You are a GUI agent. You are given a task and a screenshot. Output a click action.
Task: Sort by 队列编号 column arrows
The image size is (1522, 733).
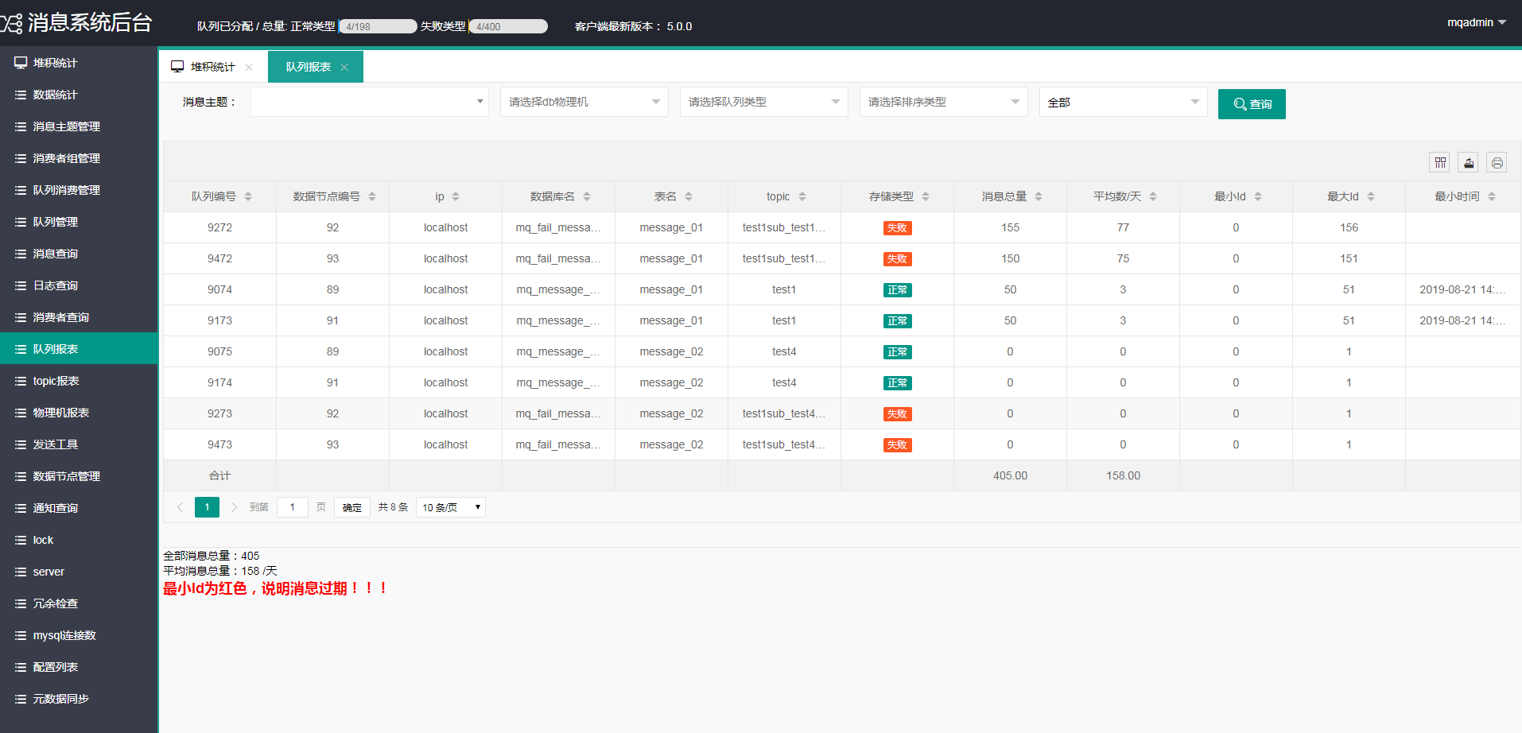[x=248, y=196]
